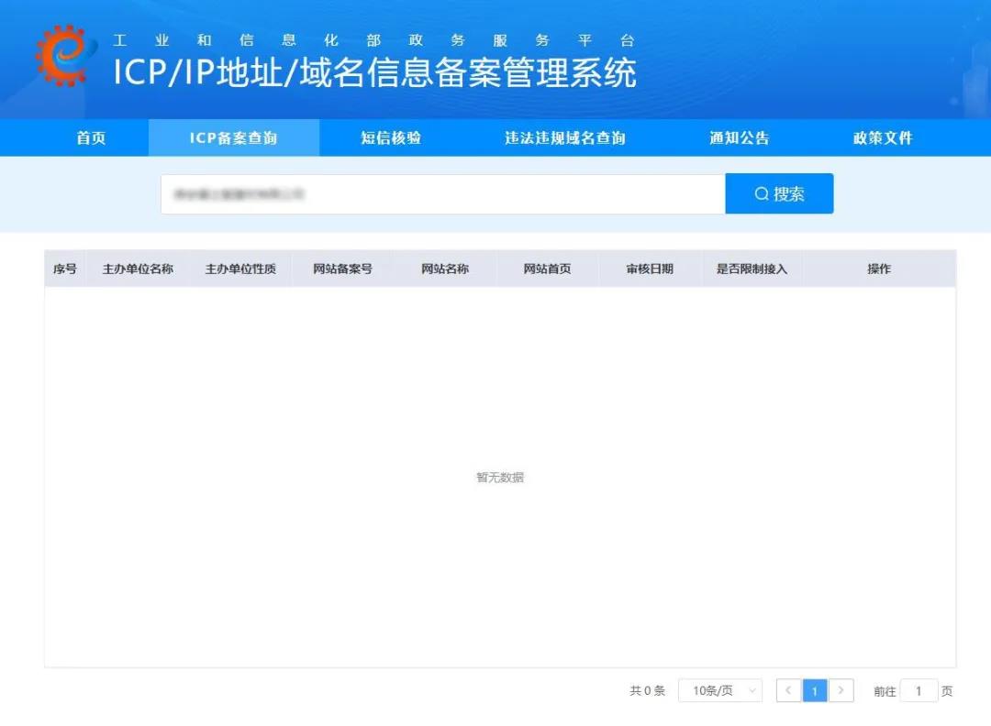
Task: Go to next page arrow in pagination
Action: click(841, 691)
